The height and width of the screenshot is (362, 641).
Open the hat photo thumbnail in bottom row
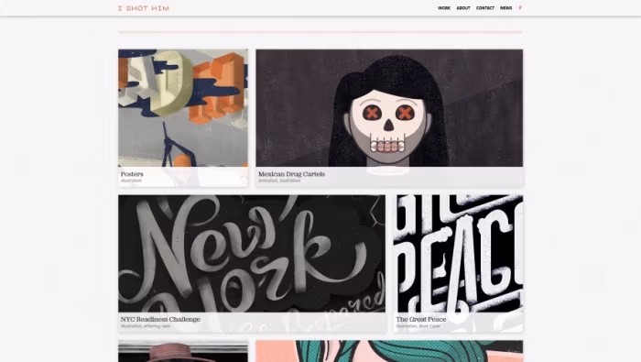click(183, 351)
